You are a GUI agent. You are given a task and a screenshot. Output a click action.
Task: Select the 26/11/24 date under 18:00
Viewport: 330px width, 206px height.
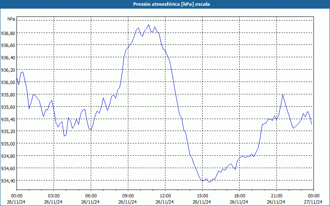(x=239, y=202)
